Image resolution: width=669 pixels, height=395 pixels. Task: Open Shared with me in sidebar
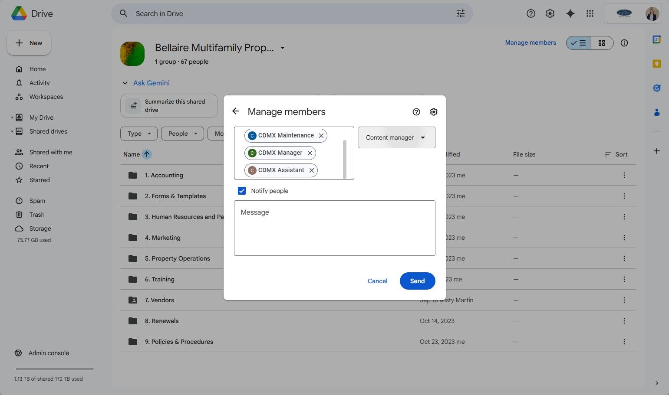tap(50, 152)
